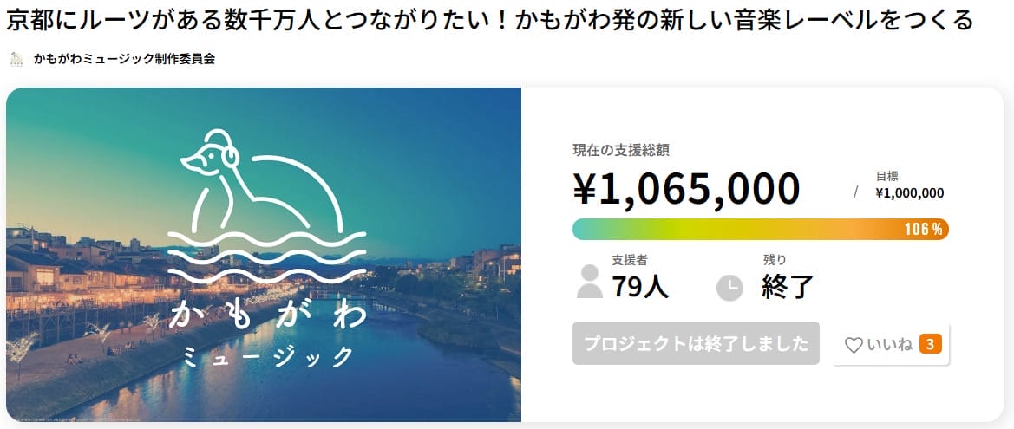Click the supporter person silhouette icon
This screenshot has width=1014, height=429.
pos(590,282)
